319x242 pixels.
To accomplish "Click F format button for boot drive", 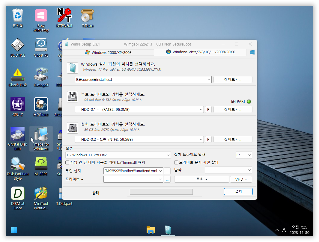I will (208, 110).
